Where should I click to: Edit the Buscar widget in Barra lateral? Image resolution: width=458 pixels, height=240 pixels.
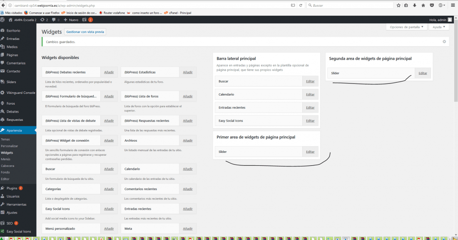tap(310, 81)
